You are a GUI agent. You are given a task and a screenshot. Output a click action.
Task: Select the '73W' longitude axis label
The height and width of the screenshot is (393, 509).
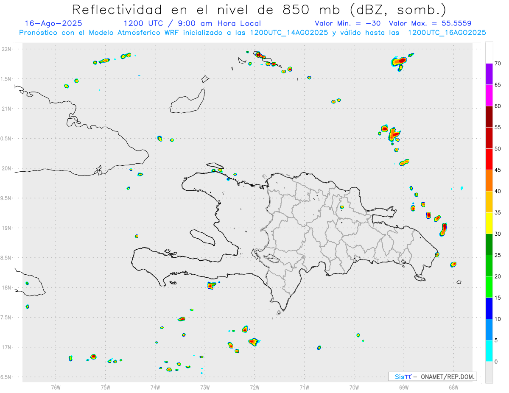205,387
